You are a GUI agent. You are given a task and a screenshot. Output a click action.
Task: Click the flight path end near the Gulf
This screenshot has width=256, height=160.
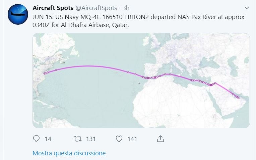[x=239, y=98]
